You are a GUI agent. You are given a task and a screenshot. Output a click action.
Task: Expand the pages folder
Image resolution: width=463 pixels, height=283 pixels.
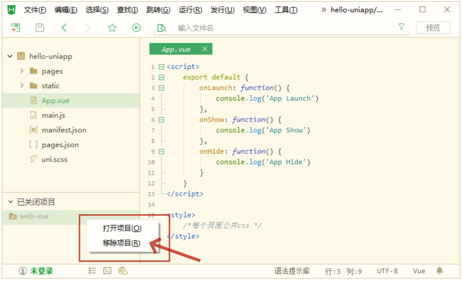point(22,71)
